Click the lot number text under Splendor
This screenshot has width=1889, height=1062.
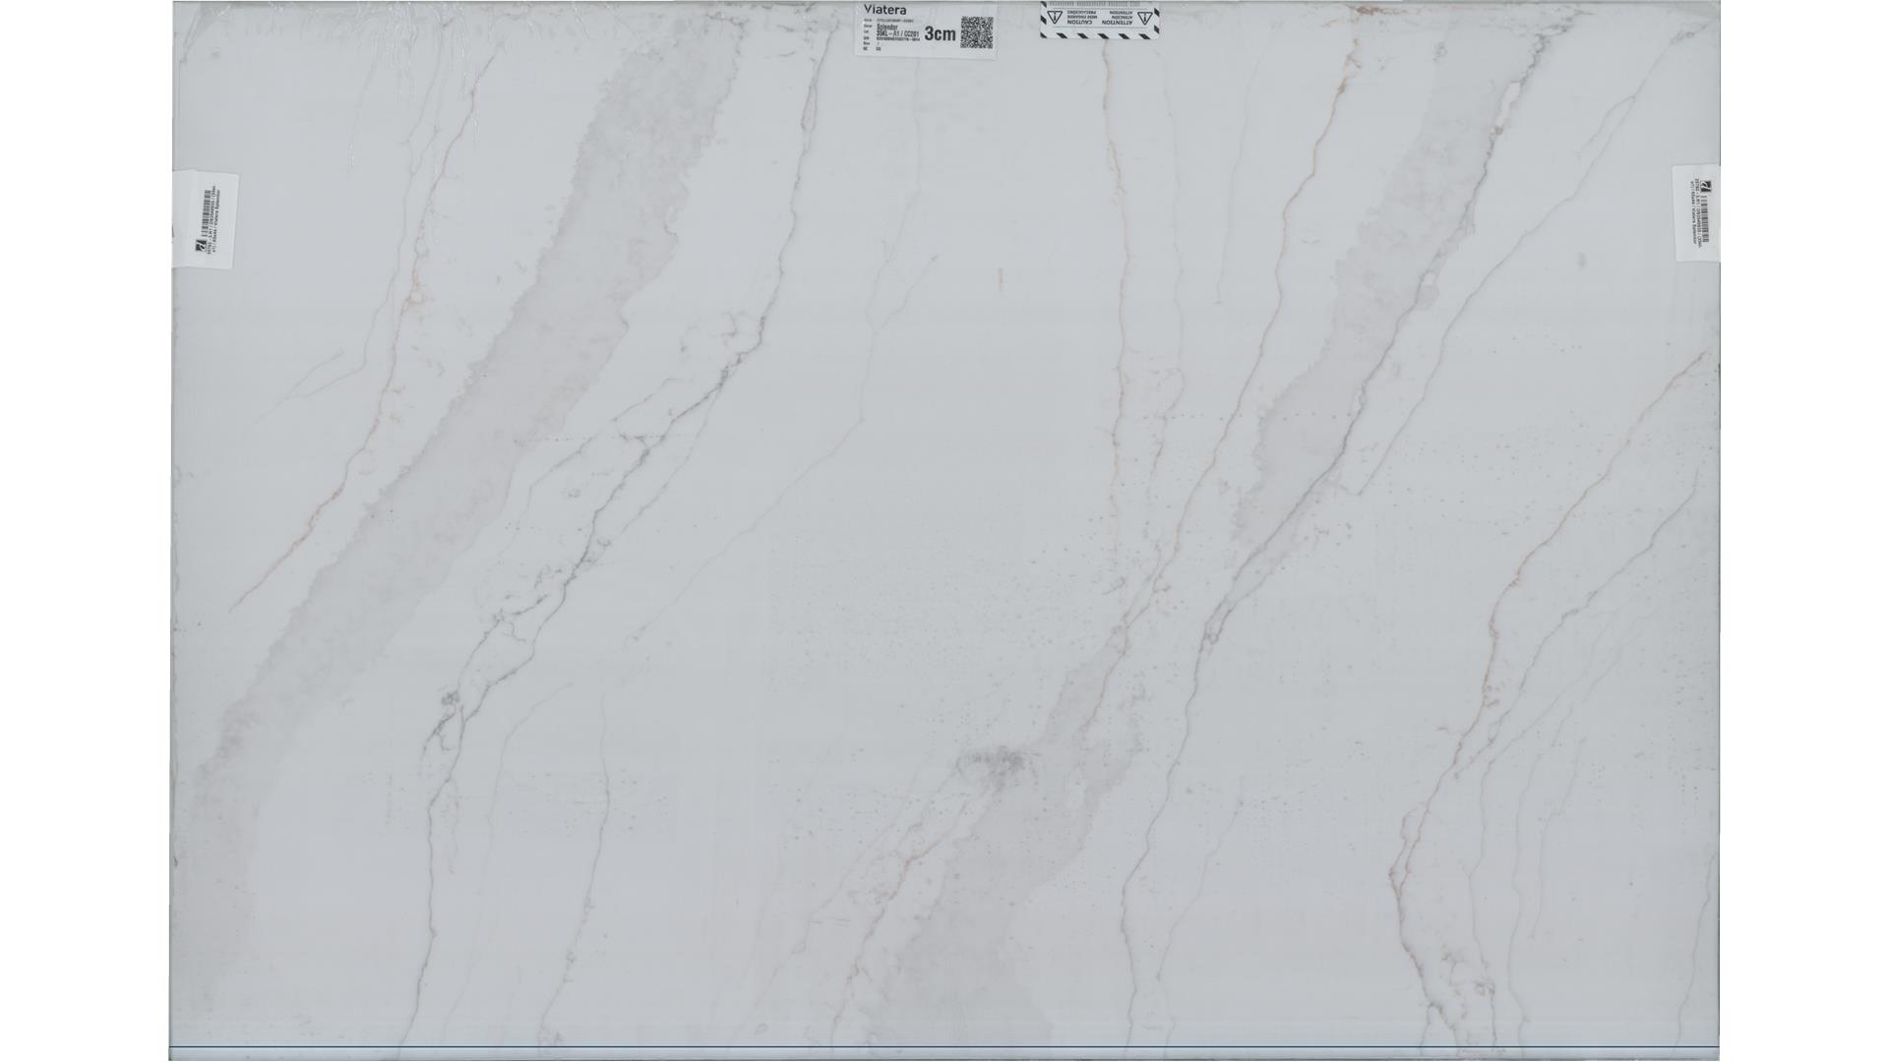point(897,33)
